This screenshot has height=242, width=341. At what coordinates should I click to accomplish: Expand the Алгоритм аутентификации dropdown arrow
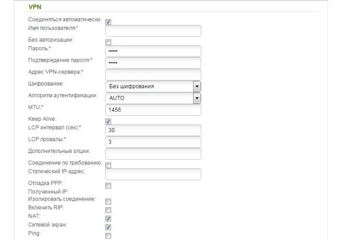point(197,98)
